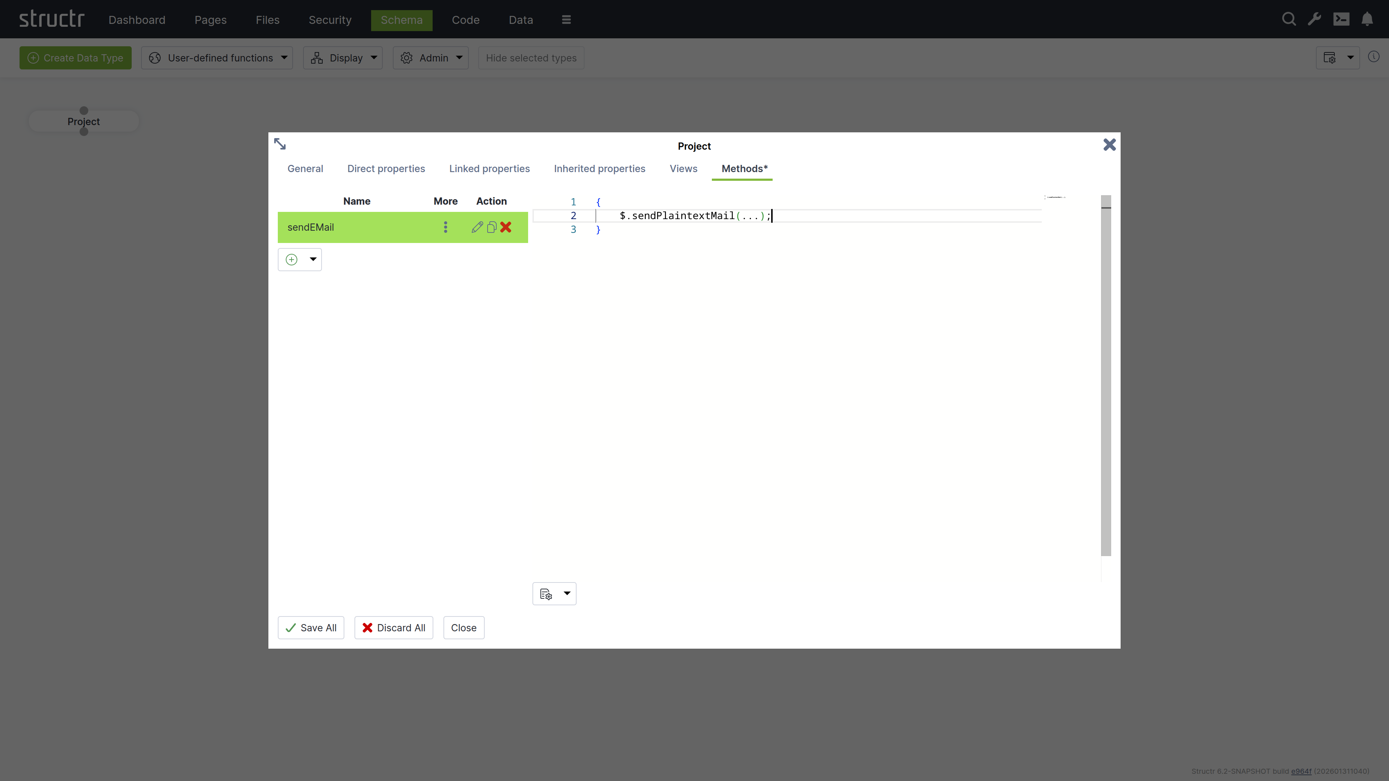This screenshot has height=781, width=1389.
Task: Open the admin console terminal icon
Action: [1341, 20]
